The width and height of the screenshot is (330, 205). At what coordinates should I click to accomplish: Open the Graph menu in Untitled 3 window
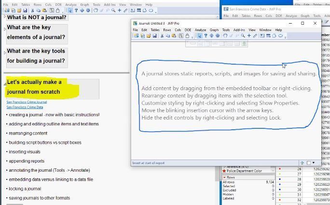[214, 30]
